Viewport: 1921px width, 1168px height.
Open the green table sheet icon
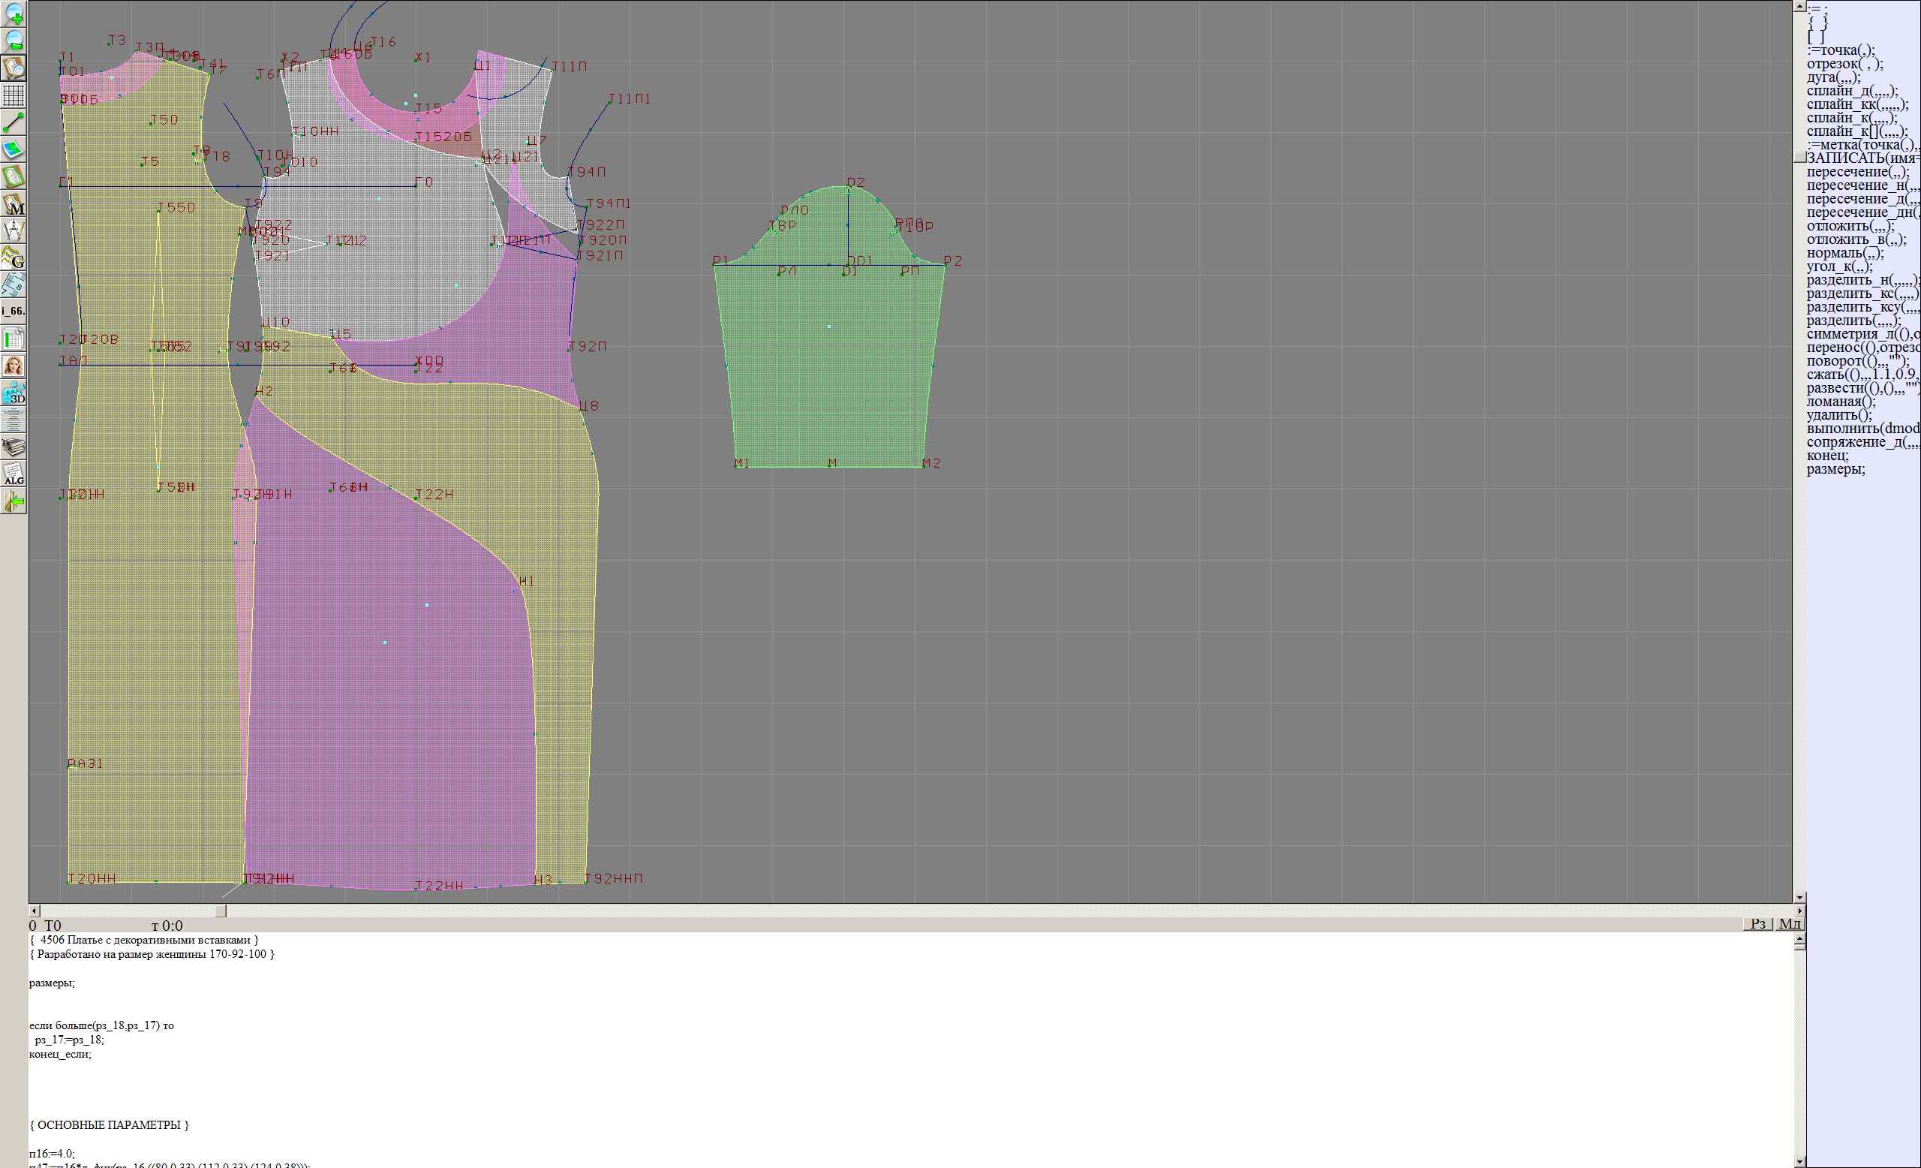(x=14, y=339)
